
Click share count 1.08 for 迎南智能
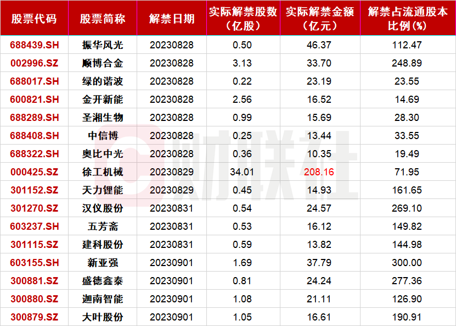pyautogui.click(x=242, y=299)
